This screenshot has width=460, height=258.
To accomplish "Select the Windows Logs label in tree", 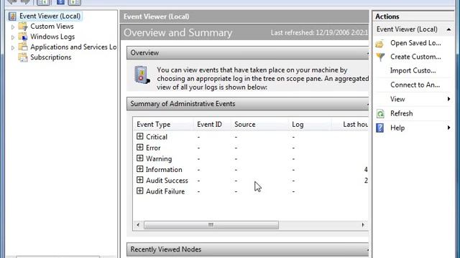I will (52, 37).
